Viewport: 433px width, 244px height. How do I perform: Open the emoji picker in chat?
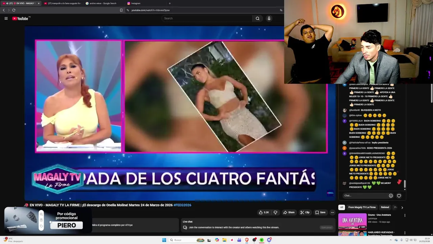391,196
